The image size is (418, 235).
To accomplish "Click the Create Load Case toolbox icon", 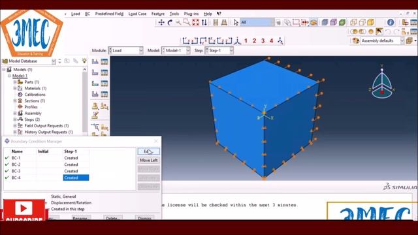I will pos(95,94).
